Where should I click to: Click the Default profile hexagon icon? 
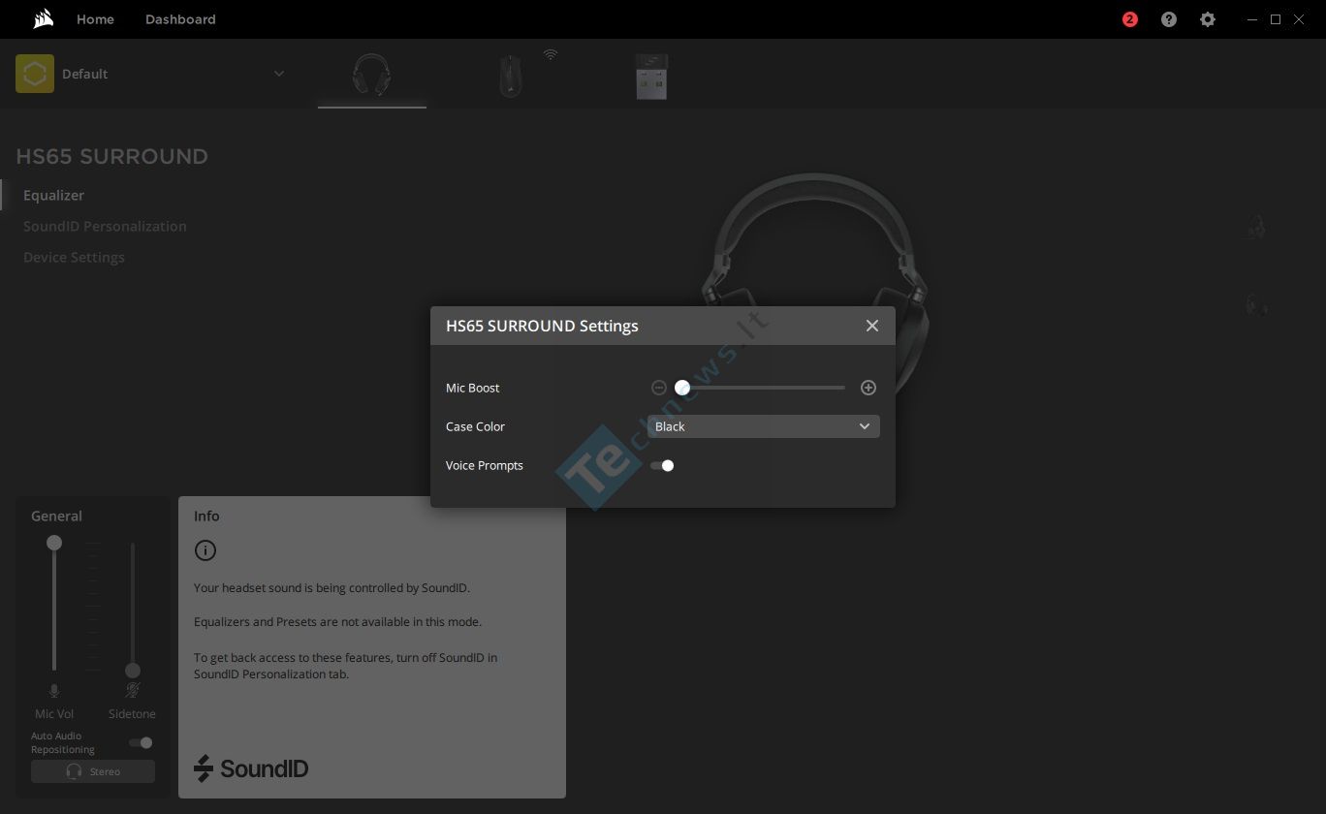pyautogui.click(x=35, y=74)
